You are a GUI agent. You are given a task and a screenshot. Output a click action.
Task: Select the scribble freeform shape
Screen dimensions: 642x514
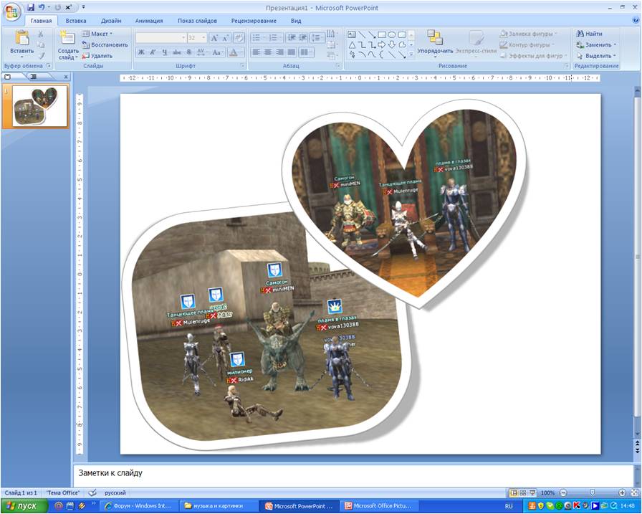[352, 54]
